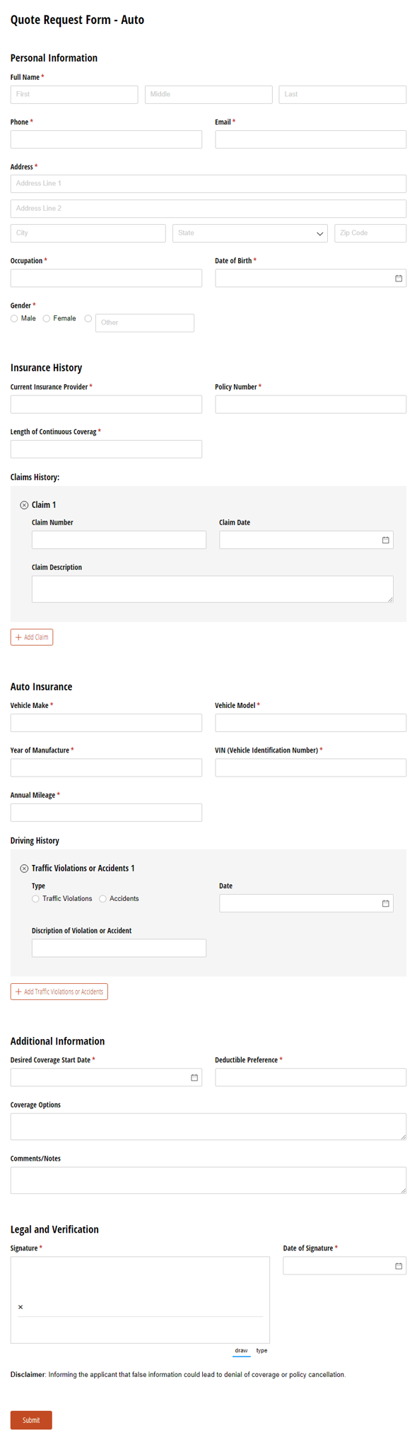
Task: Choose Accidents type radio button
Action: coord(103,899)
